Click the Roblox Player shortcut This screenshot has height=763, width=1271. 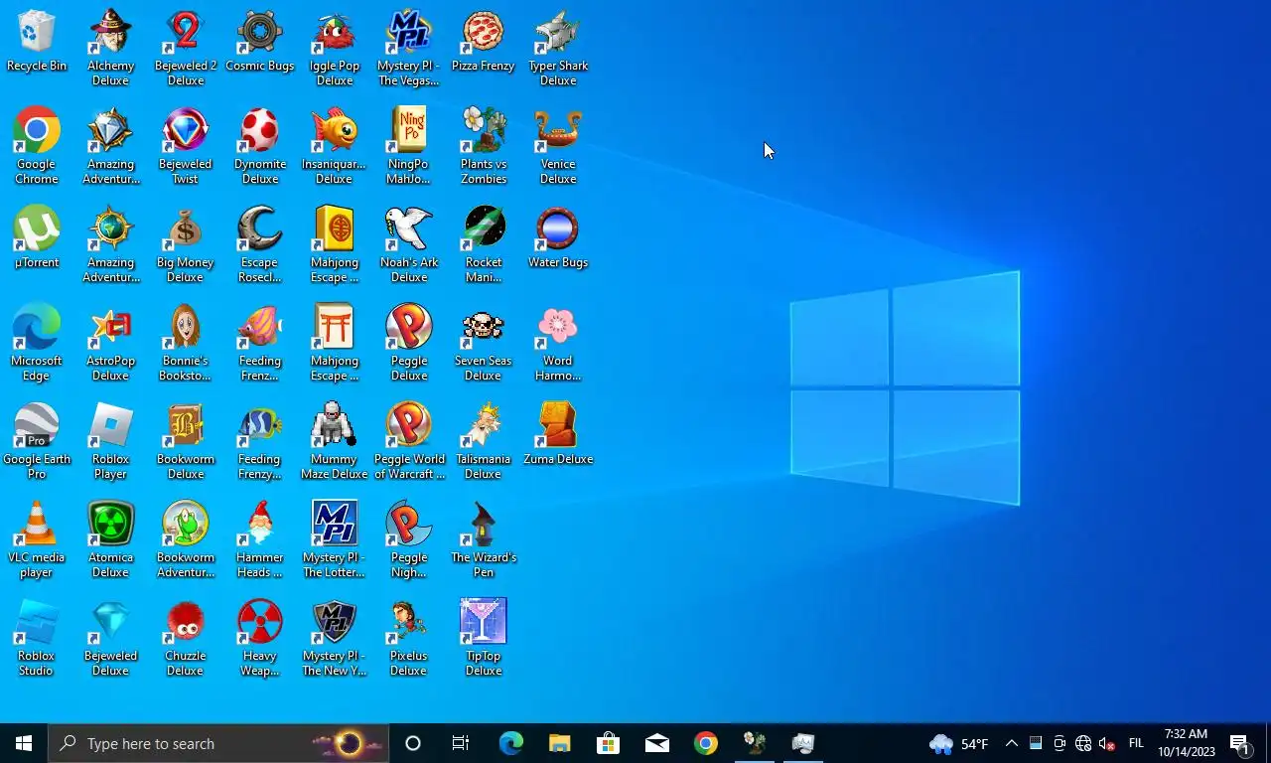[110, 441]
